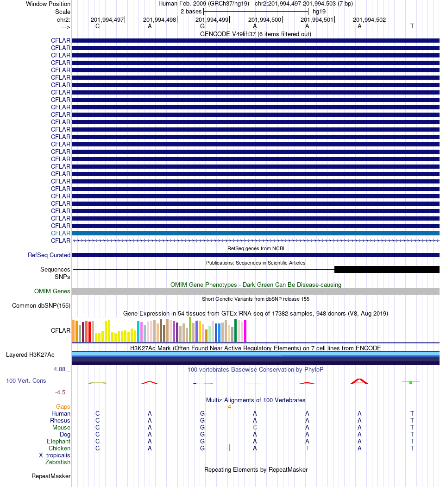Screen dimensions: 440x487
Task: Select the Elephant alignment row label
Action: pyautogui.click(x=59, y=441)
